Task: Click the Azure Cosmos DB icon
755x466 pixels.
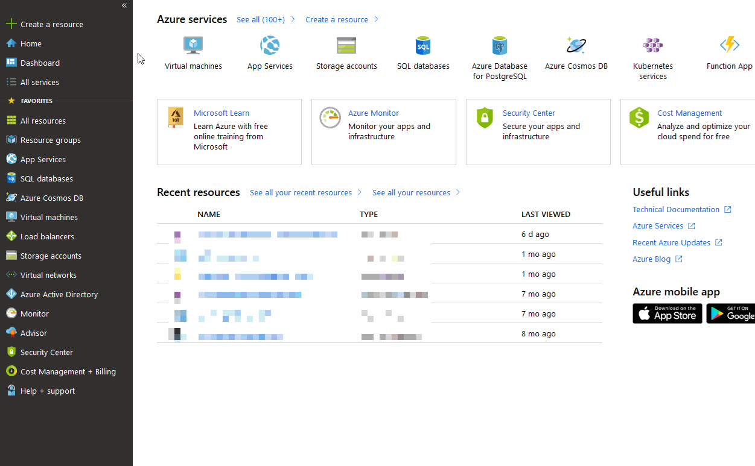Action: coord(576,46)
